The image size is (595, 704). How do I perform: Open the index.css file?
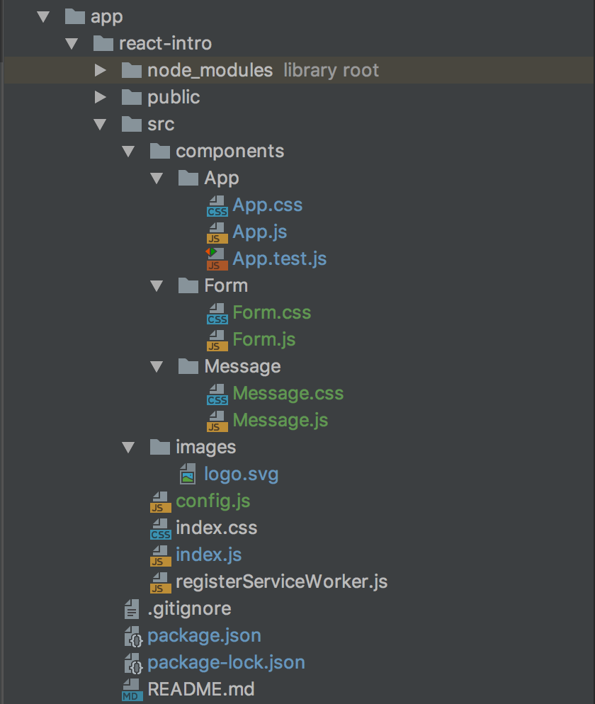pos(217,528)
